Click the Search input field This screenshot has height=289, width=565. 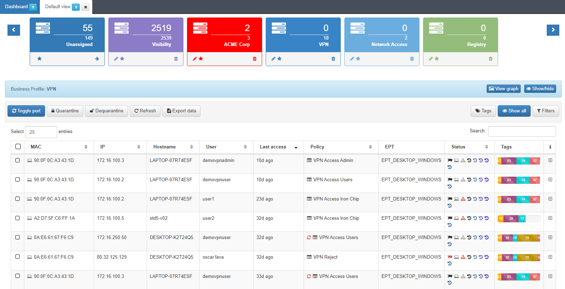522,131
